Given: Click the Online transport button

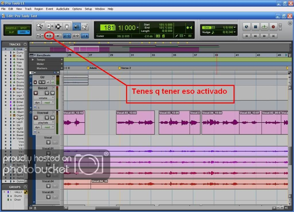Looking at the screenshot, I should click(246, 27).
